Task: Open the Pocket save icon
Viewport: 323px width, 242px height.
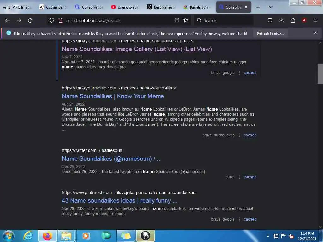Action: pos(270,20)
